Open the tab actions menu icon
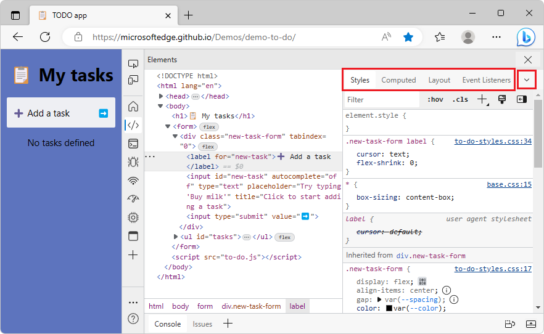The height and width of the screenshot is (334, 544). [15, 15]
